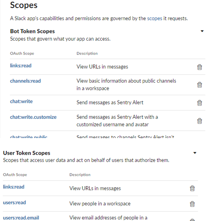Collapse the Bot Token Scopes section
Screen dimensions: 206x221
(x=202, y=31)
